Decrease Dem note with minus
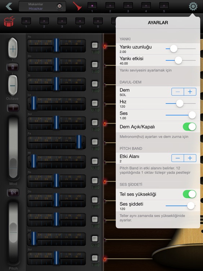Screen dimensions: 203x271 click(x=178, y=92)
